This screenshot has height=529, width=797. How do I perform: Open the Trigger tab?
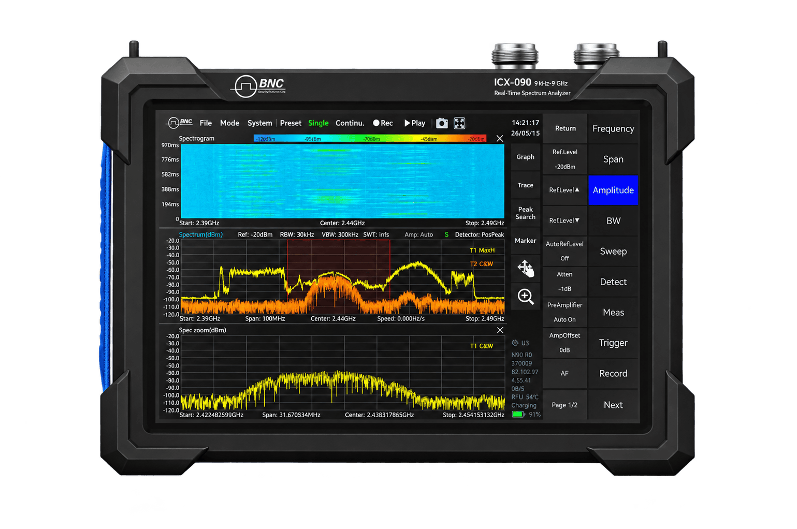[613, 343]
